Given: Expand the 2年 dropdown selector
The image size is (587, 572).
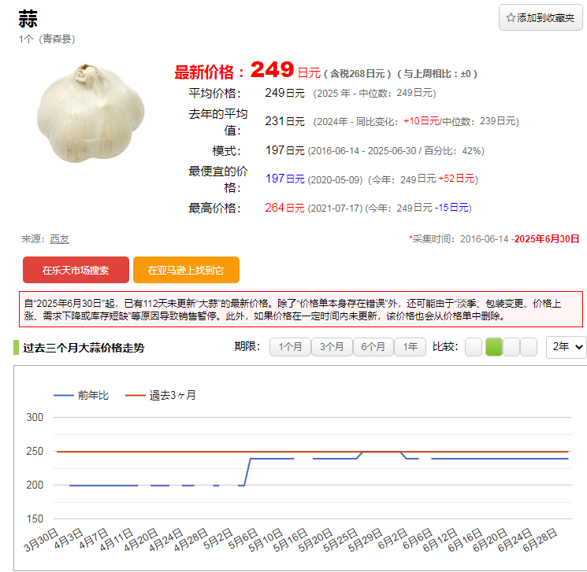Looking at the screenshot, I should point(566,347).
